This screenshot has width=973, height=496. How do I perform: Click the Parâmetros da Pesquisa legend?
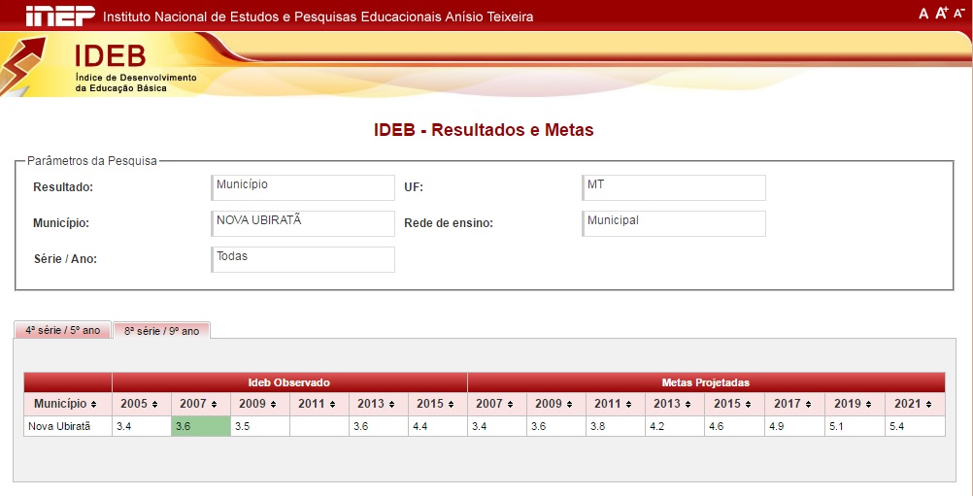pyautogui.click(x=92, y=161)
